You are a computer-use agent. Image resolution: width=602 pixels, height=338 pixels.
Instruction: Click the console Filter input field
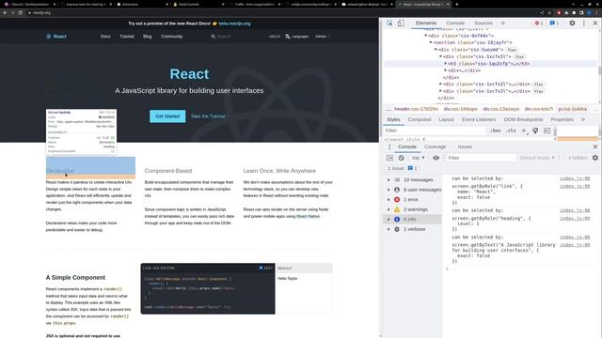[481, 158]
